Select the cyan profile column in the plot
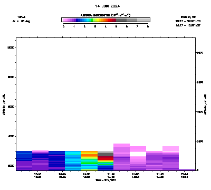 tap(73, 160)
